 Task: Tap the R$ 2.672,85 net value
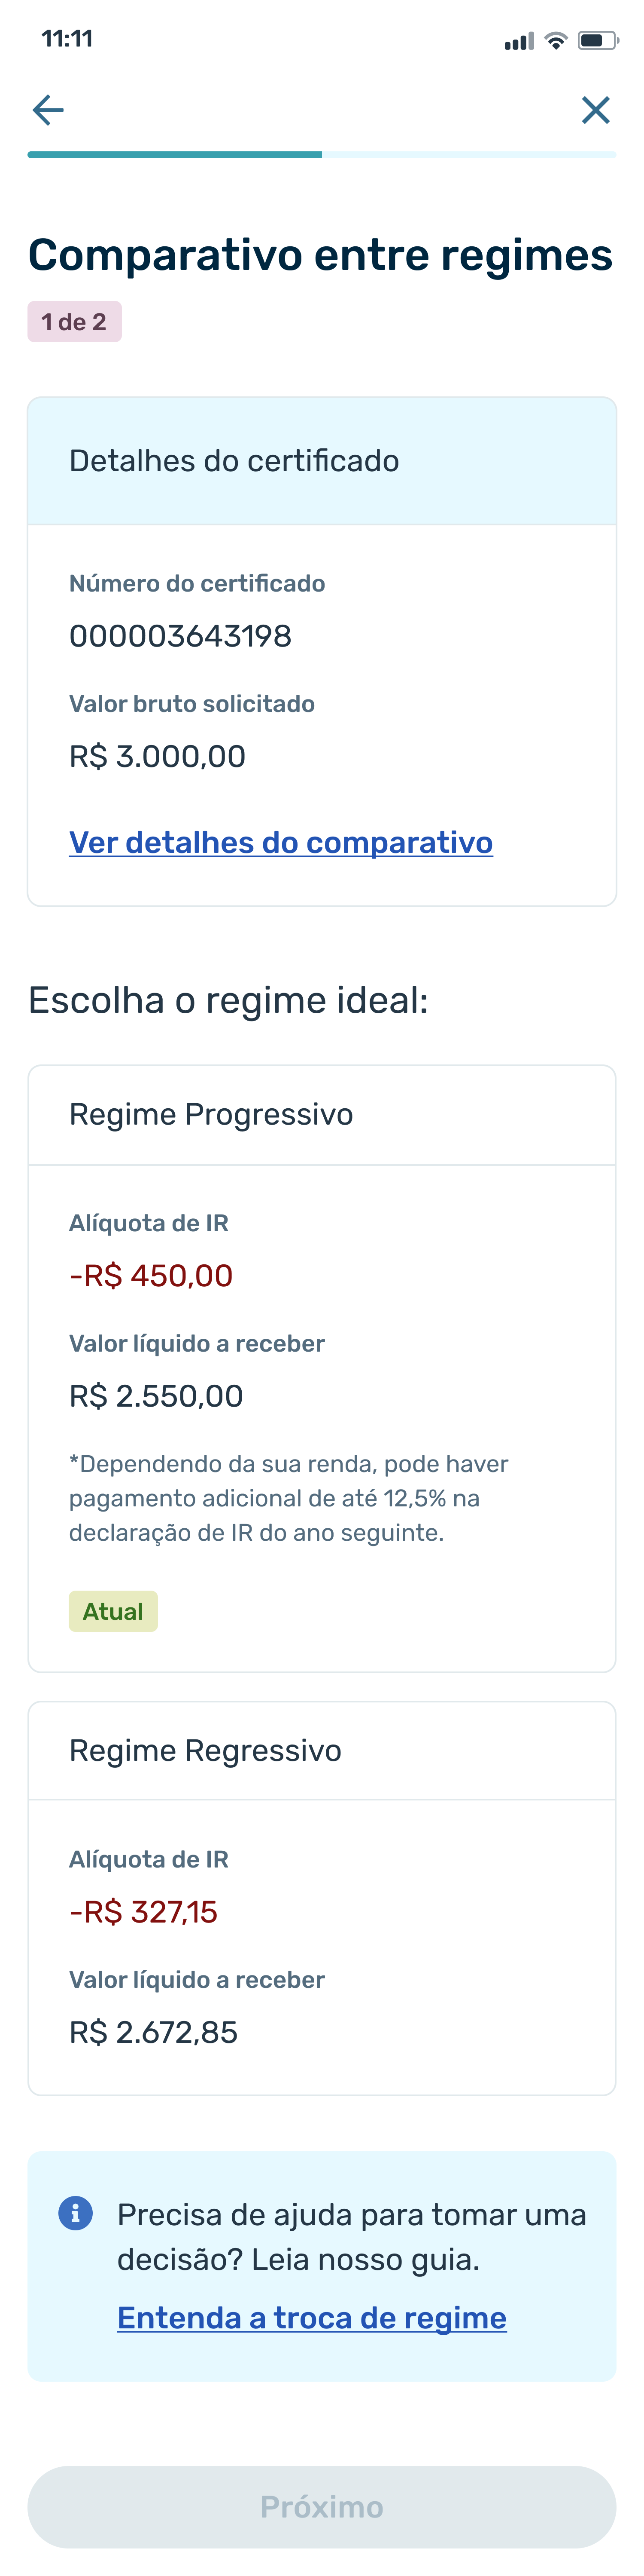click(153, 2032)
